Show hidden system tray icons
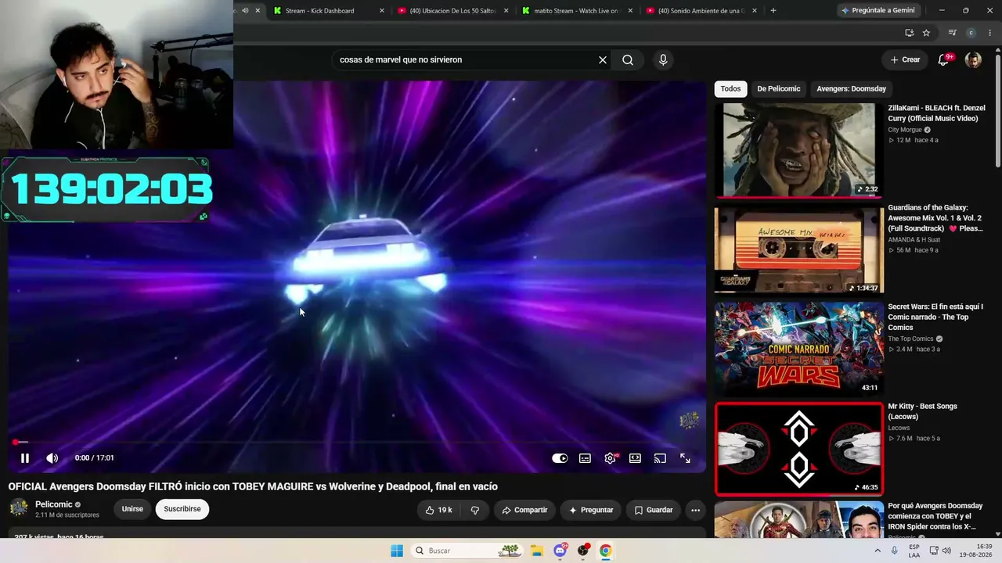 pyautogui.click(x=878, y=550)
